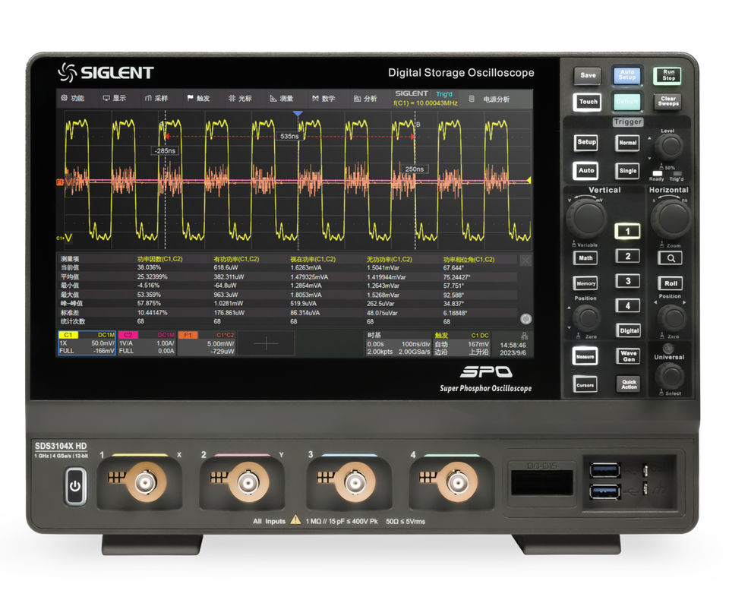The width and height of the screenshot is (729, 600).
Task: Push the Vertical Position knob
Action: click(x=587, y=318)
